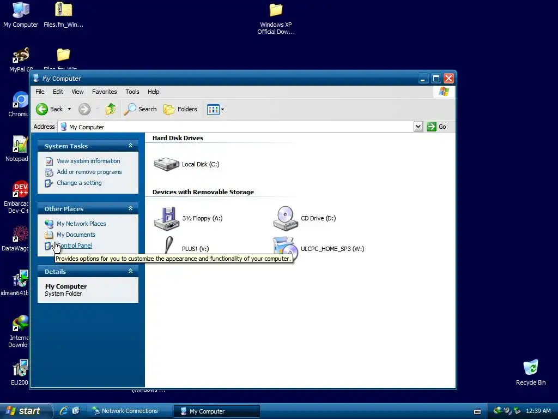Go up one folder level
The image size is (558, 419).
[110, 109]
